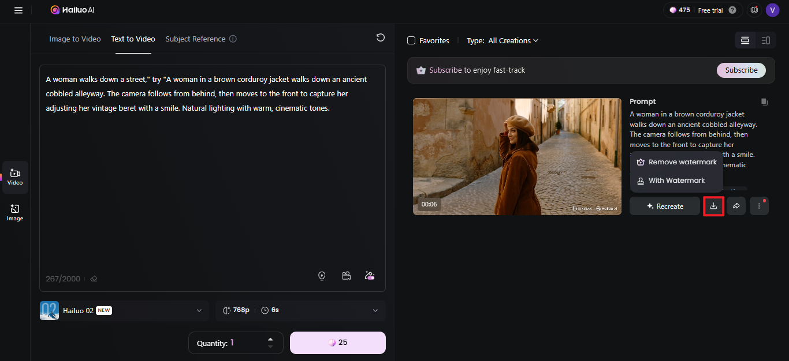Click the Free trial label

pos(710,10)
